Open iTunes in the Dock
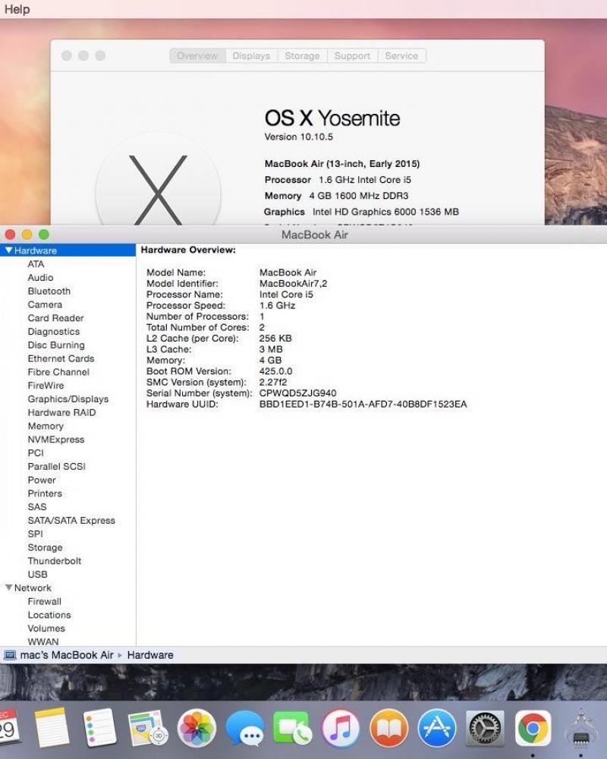This screenshot has height=759, width=607. tap(340, 728)
